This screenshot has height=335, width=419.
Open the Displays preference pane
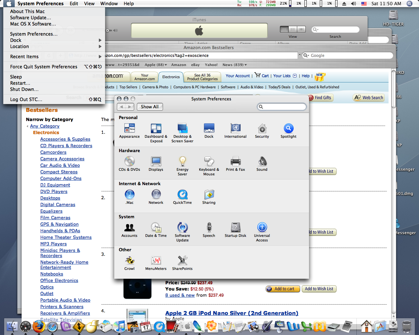coord(156,164)
